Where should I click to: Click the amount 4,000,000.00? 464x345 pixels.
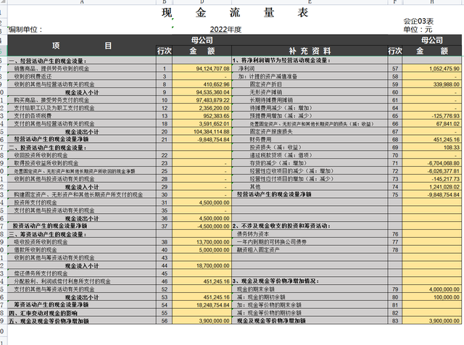444,289
